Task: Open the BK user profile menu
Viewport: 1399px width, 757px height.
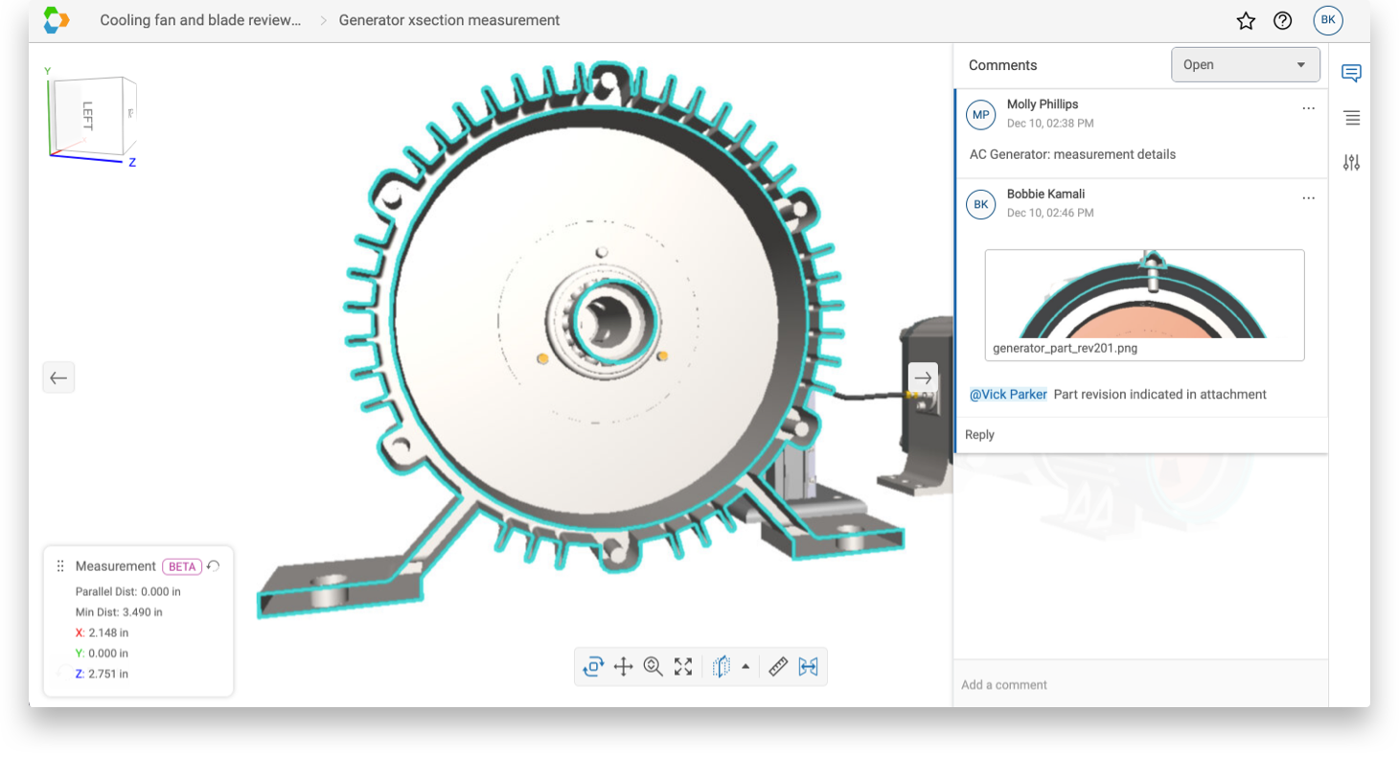Action: 1328,20
